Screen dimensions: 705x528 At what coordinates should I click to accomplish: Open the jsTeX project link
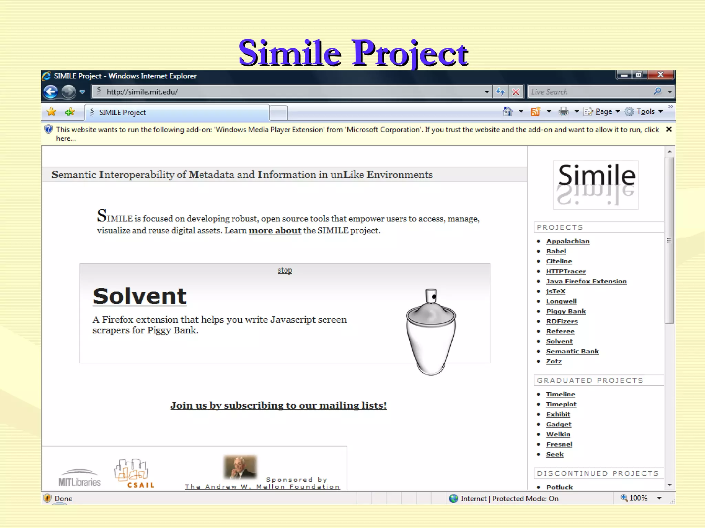556,291
